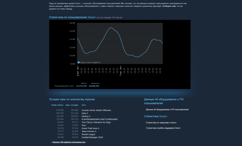Open the Rust game link
This screenshot has width=242, height=146.
[x=84, y=125]
